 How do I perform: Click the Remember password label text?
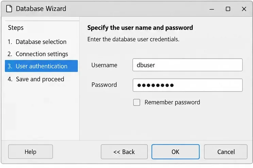tap(172, 102)
